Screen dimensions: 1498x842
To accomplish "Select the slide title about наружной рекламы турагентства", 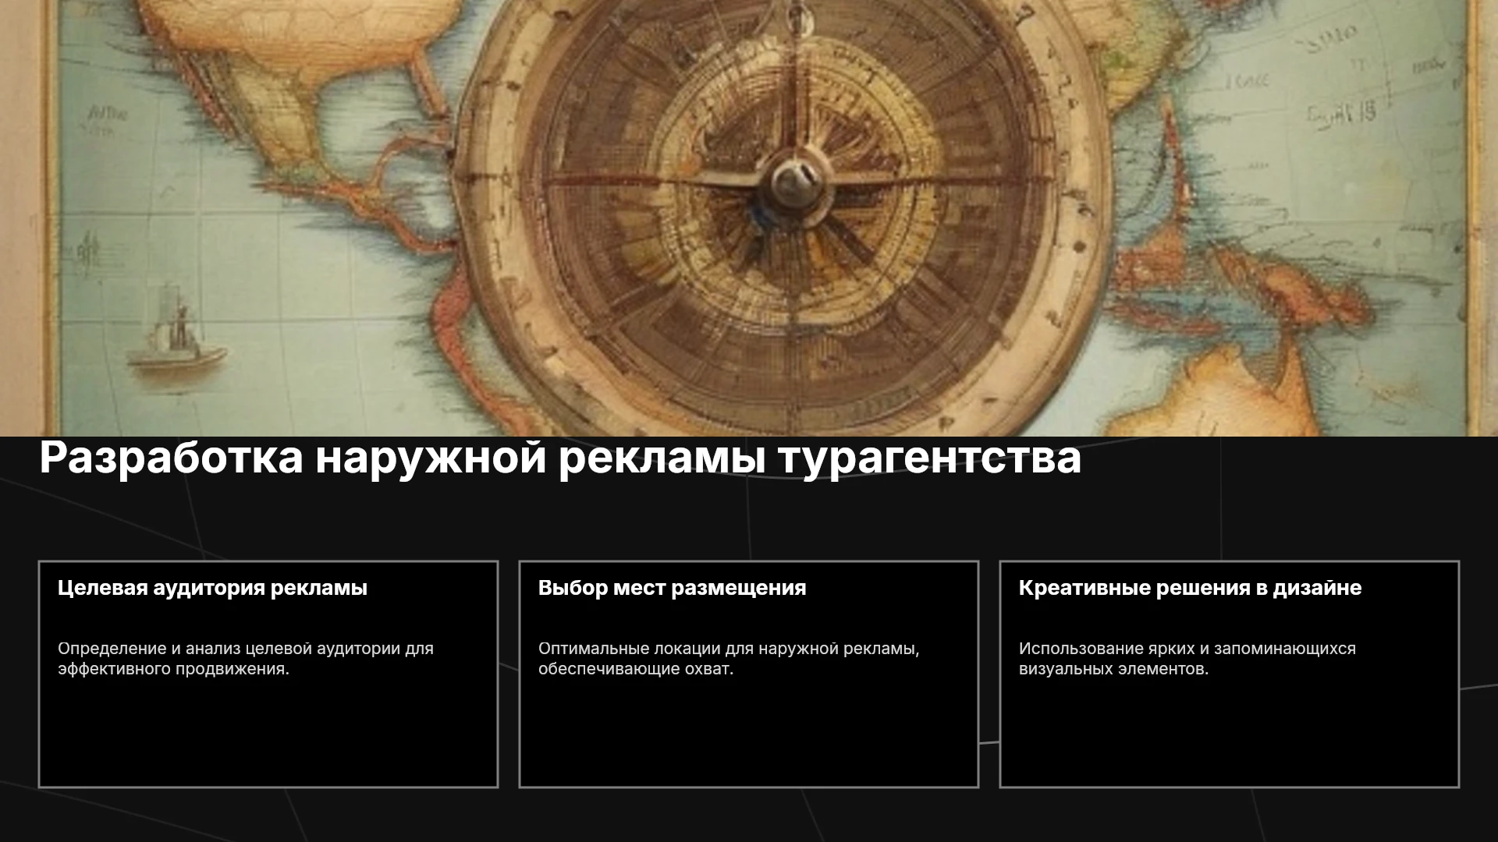I will click(560, 458).
